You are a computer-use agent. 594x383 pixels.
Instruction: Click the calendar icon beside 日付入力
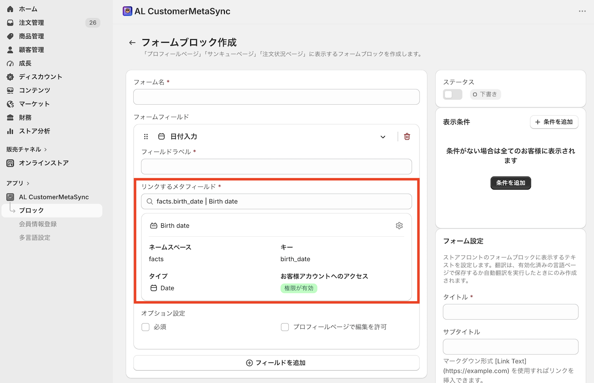(162, 137)
